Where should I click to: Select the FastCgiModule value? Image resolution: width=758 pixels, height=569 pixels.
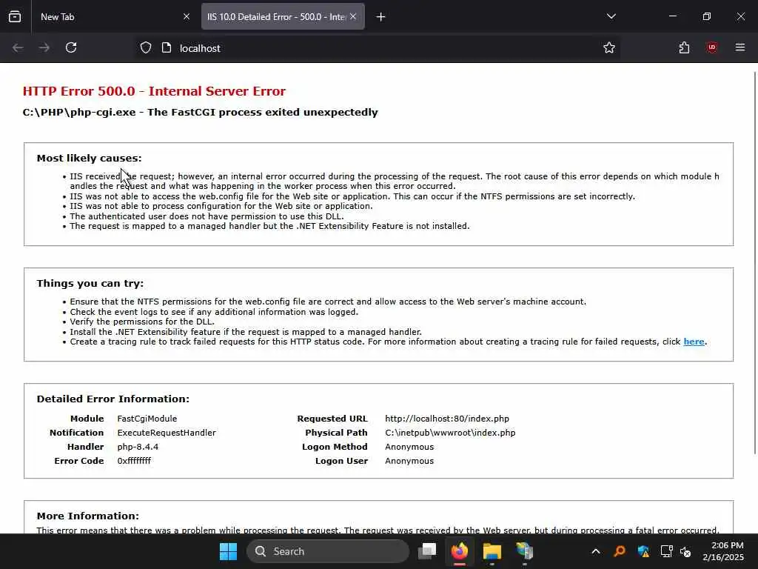point(147,419)
